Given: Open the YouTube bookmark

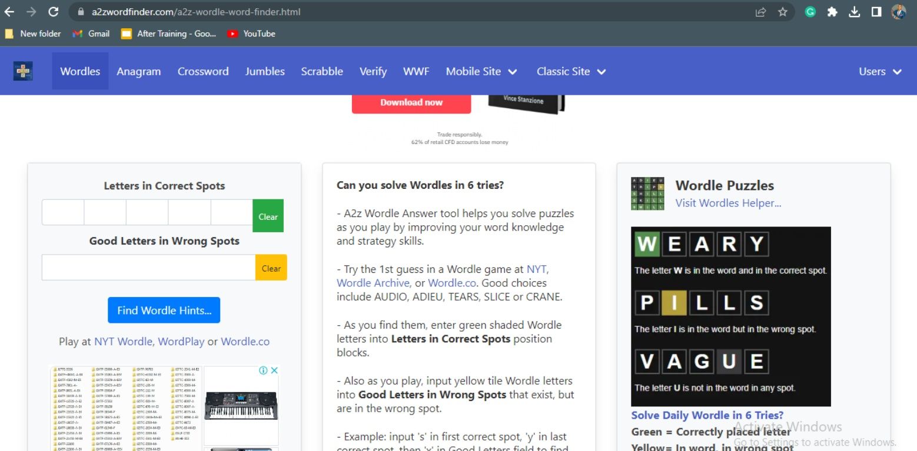Looking at the screenshot, I should click(x=252, y=34).
